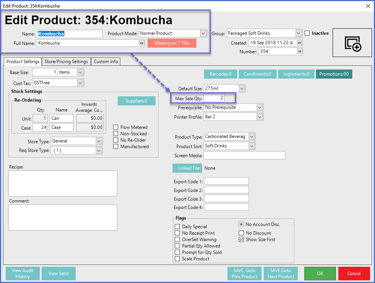Open the Product Mode dropdown
This screenshot has height=283, width=375.
[203, 33]
